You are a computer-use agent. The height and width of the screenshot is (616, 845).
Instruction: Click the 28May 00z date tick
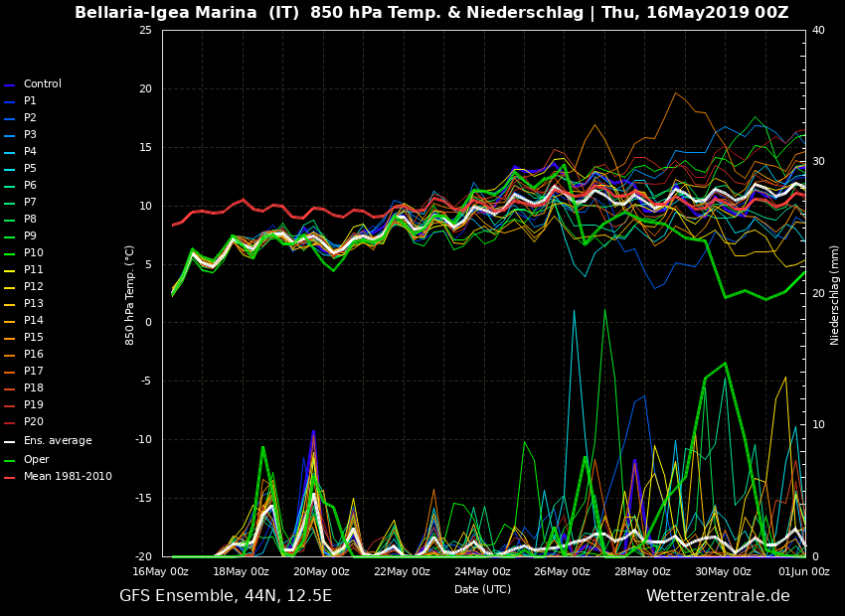(642, 572)
